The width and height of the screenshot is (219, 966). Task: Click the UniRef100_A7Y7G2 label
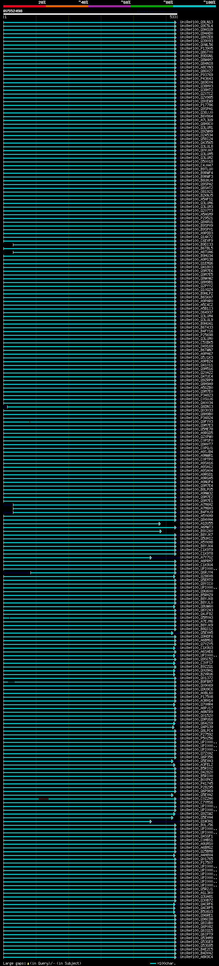[196, 557]
